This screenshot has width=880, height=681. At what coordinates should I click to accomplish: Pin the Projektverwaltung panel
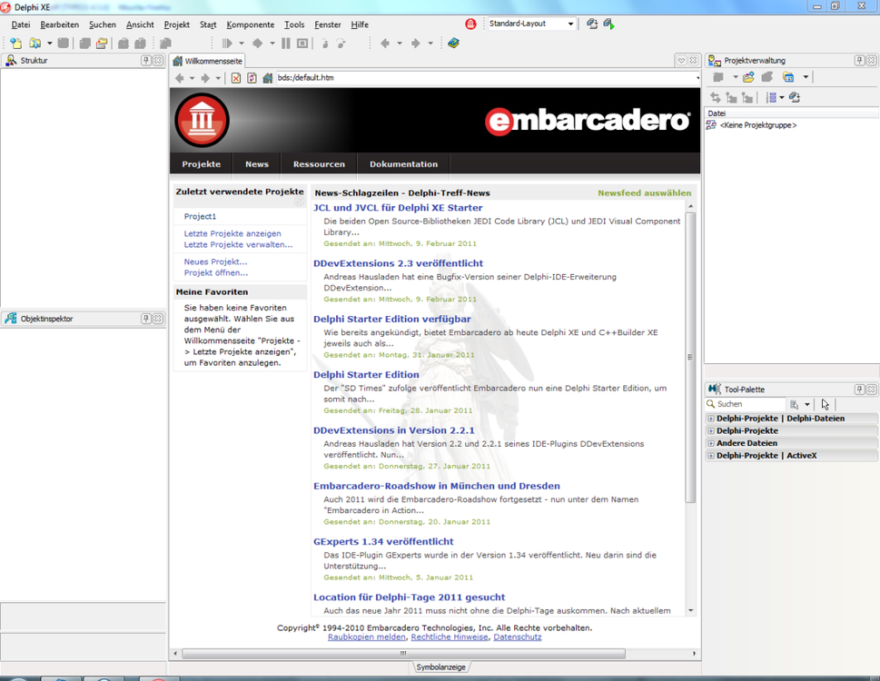[x=859, y=60]
